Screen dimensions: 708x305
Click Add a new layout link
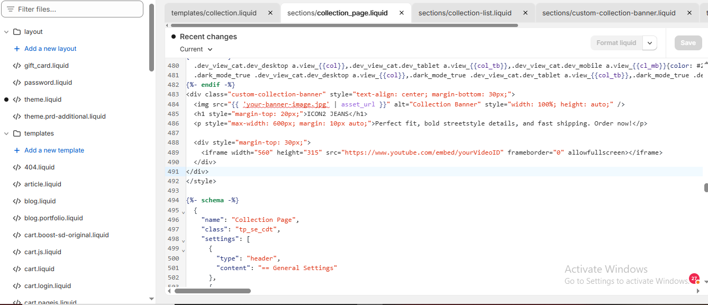click(x=50, y=49)
